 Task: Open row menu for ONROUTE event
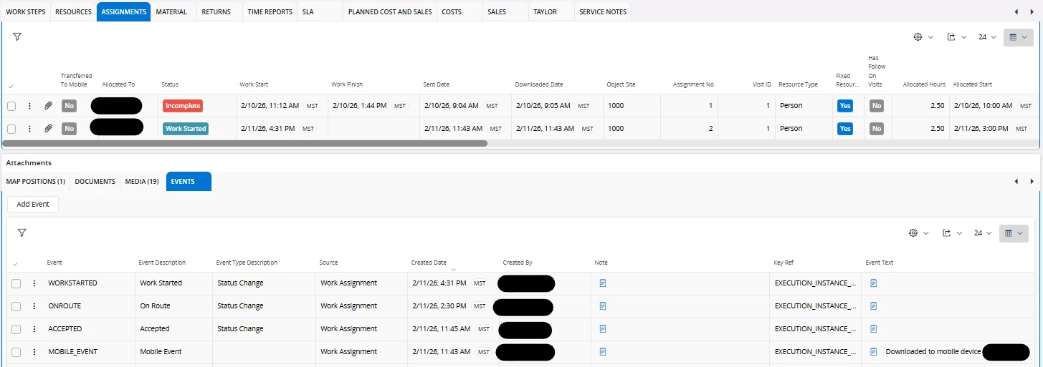coord(34,306)
